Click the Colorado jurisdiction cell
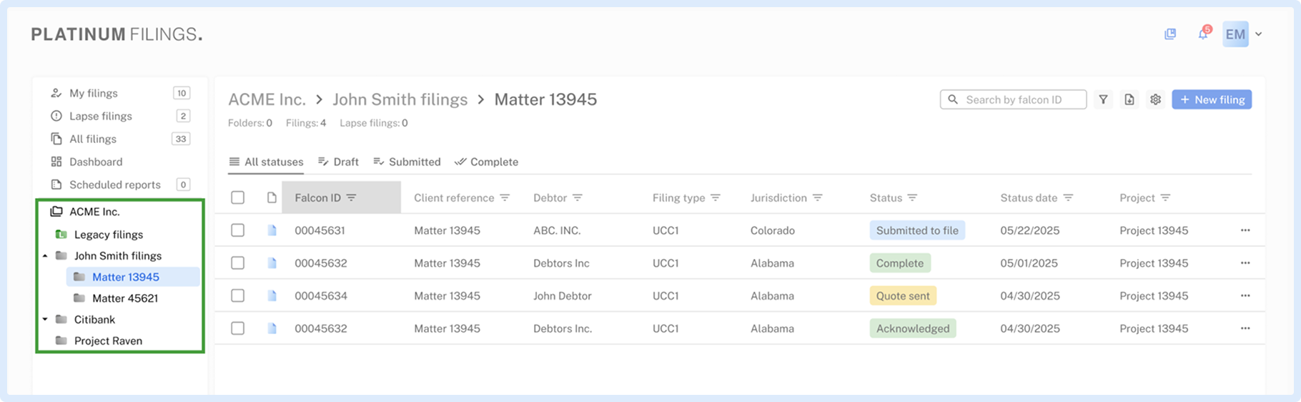Viewport: 1301px width, 402px height. [773, 230]
